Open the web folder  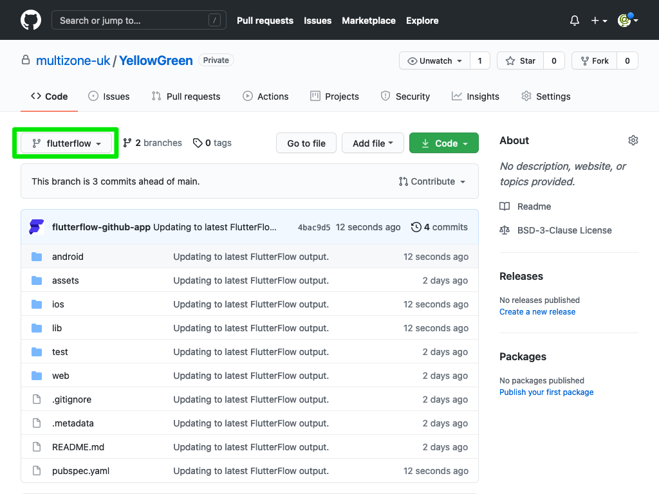click(60, 376)
